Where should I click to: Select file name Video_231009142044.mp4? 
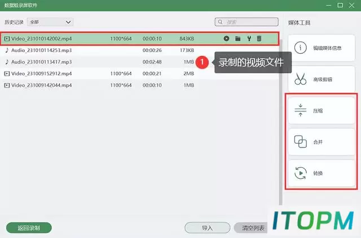(41, 85)
